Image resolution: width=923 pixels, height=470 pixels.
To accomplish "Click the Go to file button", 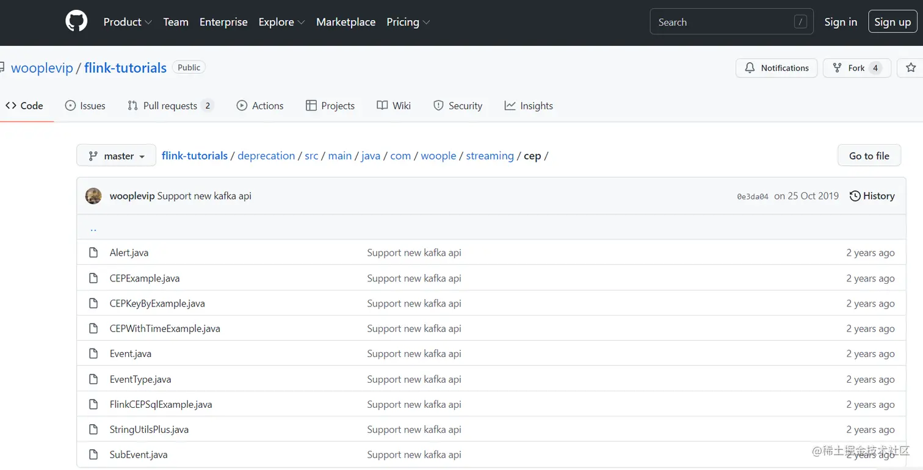I will [x=869, y=156].
